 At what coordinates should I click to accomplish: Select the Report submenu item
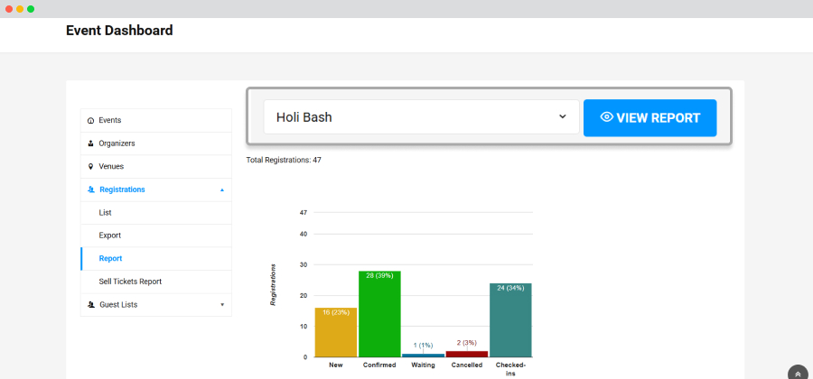[x=156, y=258]
